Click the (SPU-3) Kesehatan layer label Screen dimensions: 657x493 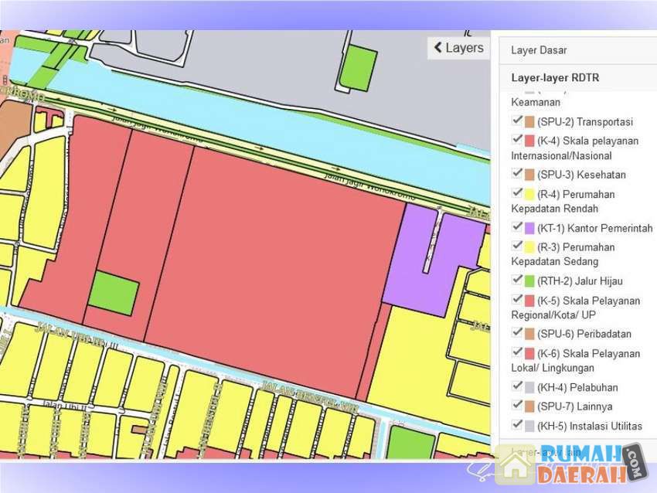click(581, 175)
